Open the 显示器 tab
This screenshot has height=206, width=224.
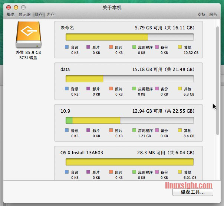[x=25, y=15]
